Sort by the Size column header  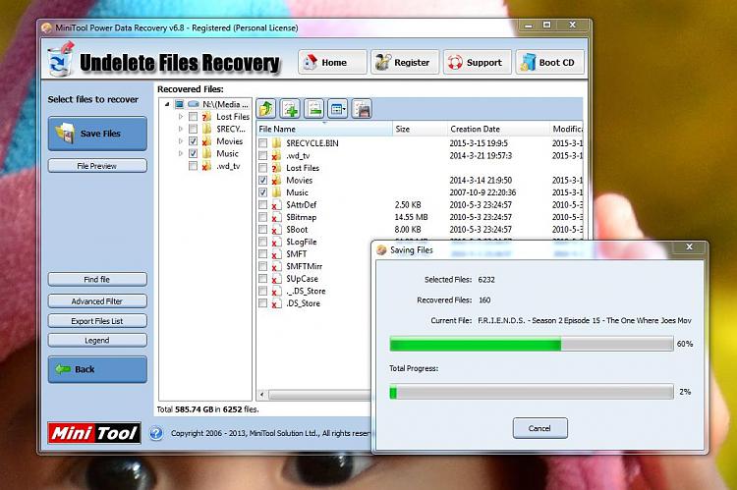403,129
